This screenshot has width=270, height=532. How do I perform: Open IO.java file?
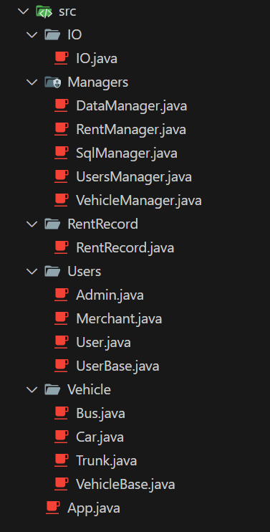97,59
